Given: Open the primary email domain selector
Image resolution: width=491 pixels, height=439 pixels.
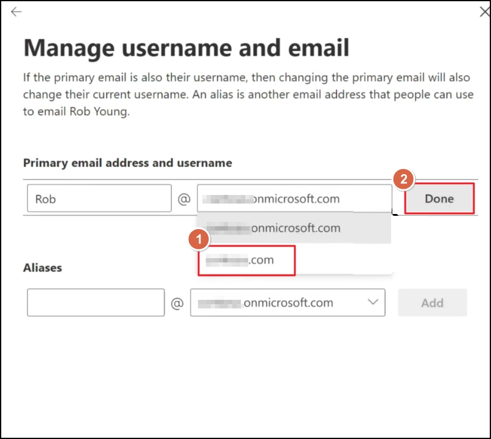Looking at the screenshot, I should [294, 198].
